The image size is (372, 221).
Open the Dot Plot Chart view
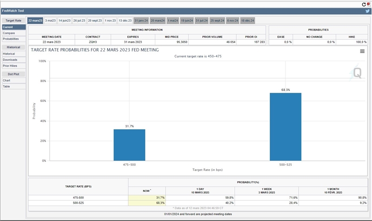pos(7,81)
